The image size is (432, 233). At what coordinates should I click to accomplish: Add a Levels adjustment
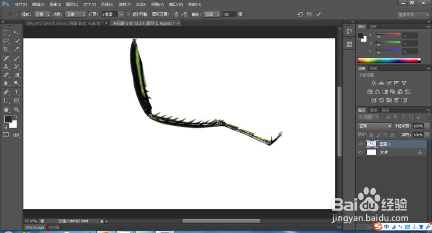[381, 83]
